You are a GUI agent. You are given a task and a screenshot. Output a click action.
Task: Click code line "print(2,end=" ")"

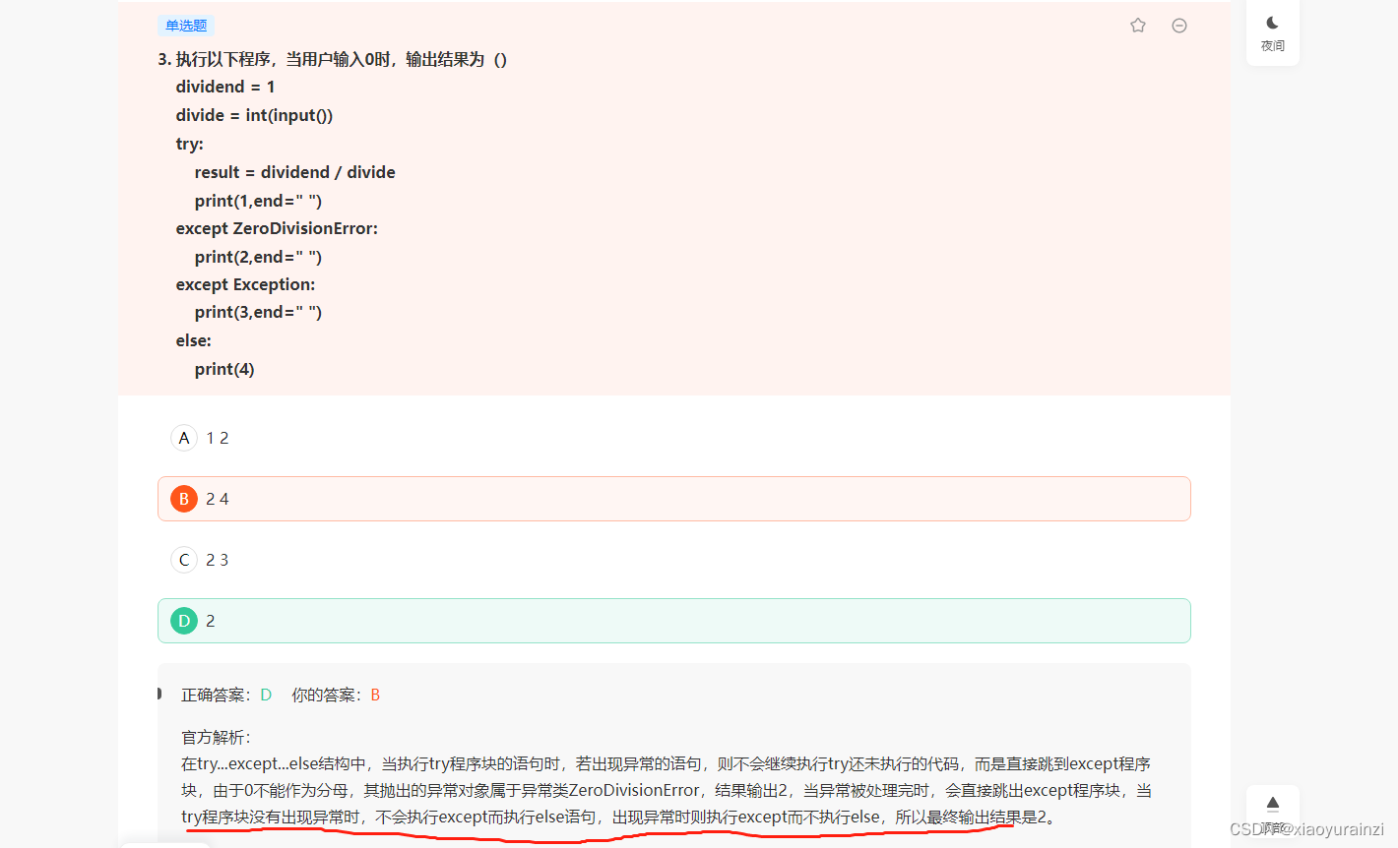point(258,257)
